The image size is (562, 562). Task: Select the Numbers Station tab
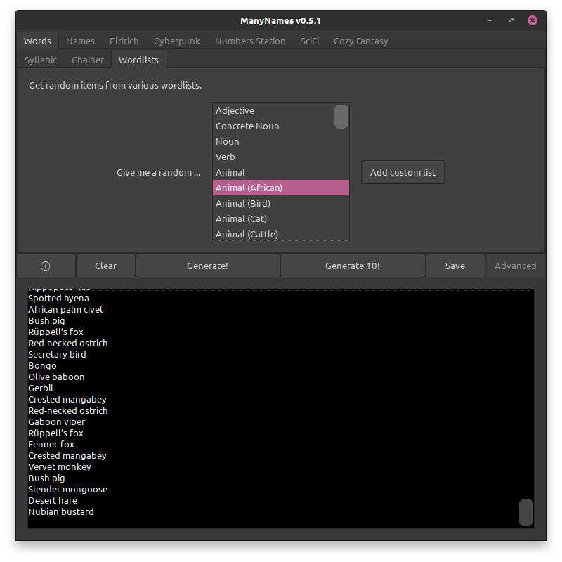point(250,41)
